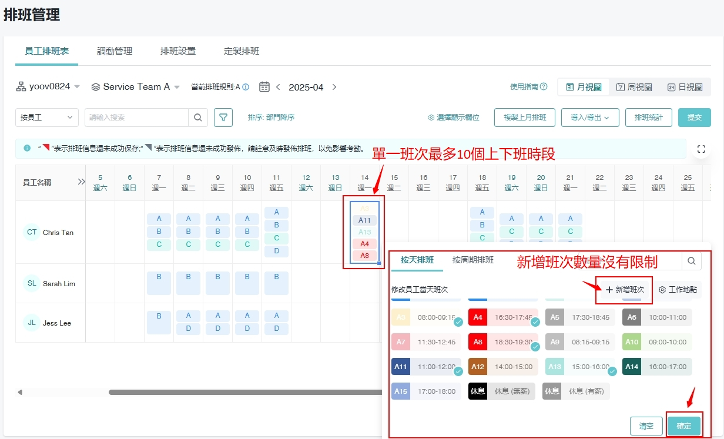The image size is (724, 439).
Task: Uncheck the A11 11:00-12:00 shift
Action: (x=426, y=367)
